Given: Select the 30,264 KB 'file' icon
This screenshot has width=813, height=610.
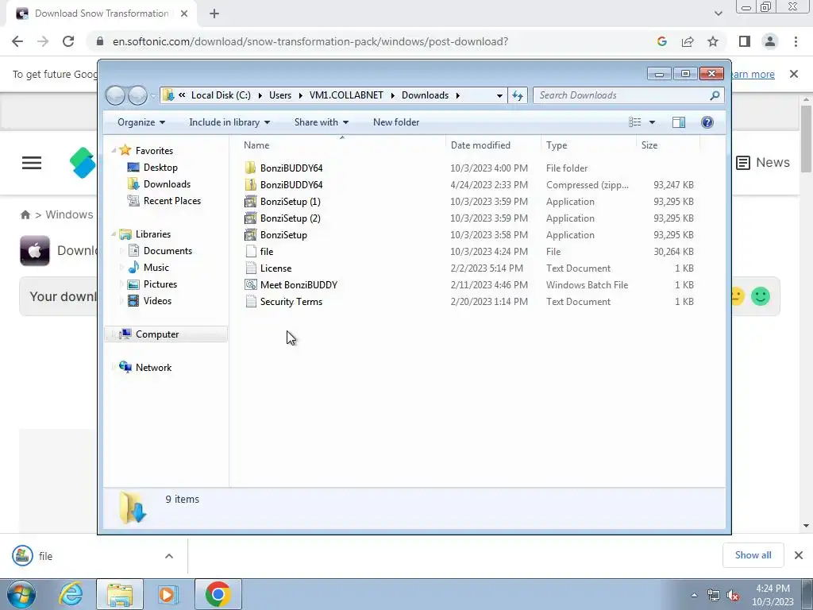Looking at the screenshot, I should click(250, 251).
